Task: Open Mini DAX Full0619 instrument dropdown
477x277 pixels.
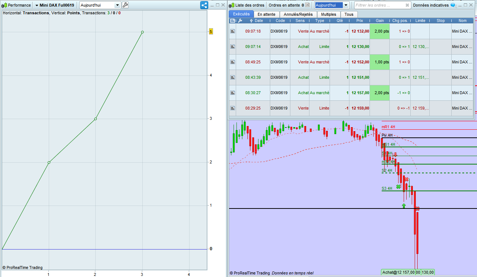Action: click(x=55, y=5)
